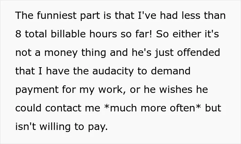Viewport: 241px width, 144px height.
Task: Click the word "audacity"
Action: pos(113,71)
